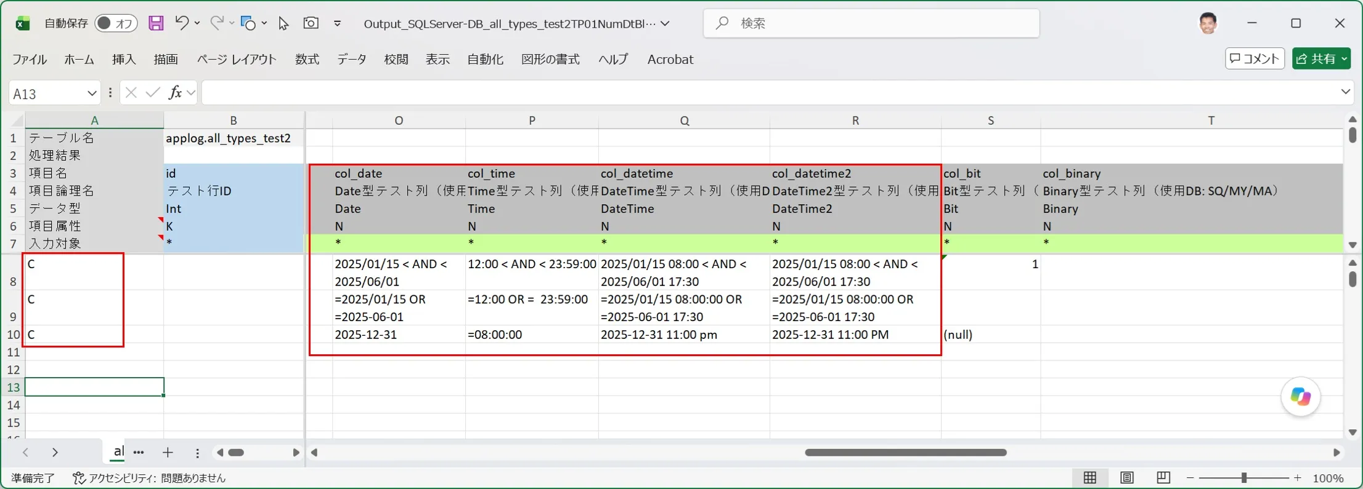Open the Share button dropdown arrow
This screenshot has height=489, width=1363.
[1344, 59]
